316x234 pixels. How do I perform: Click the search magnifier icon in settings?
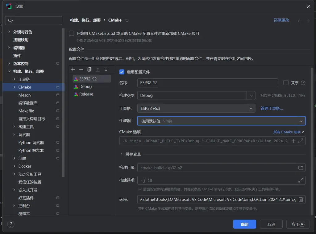[x=10, y=21]
